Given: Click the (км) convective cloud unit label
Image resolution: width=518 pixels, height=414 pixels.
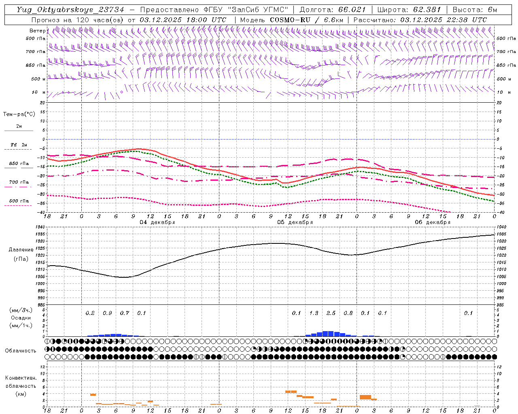Looking at the screenshot, I should 21,394.
